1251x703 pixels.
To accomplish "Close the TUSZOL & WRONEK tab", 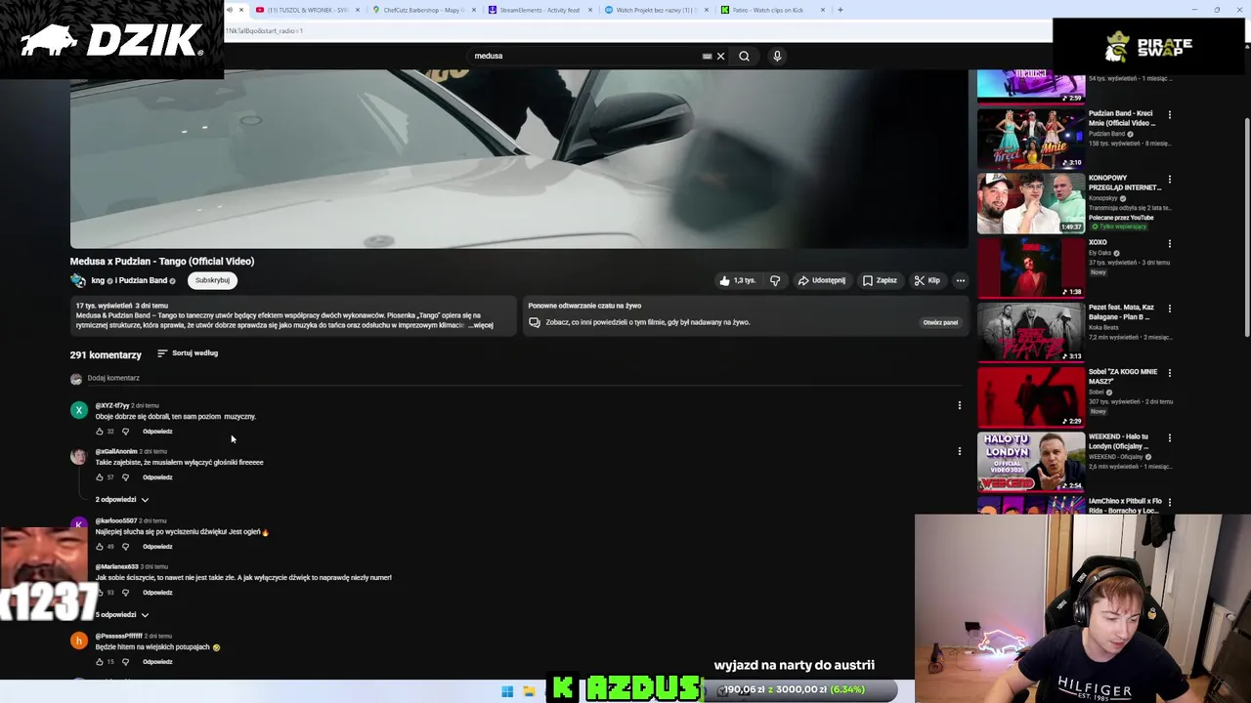I will pos(358,10).
